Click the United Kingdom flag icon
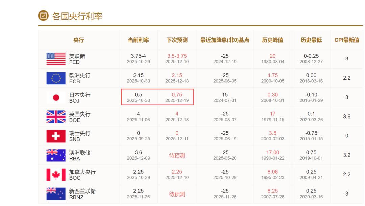 pos(56,117)
